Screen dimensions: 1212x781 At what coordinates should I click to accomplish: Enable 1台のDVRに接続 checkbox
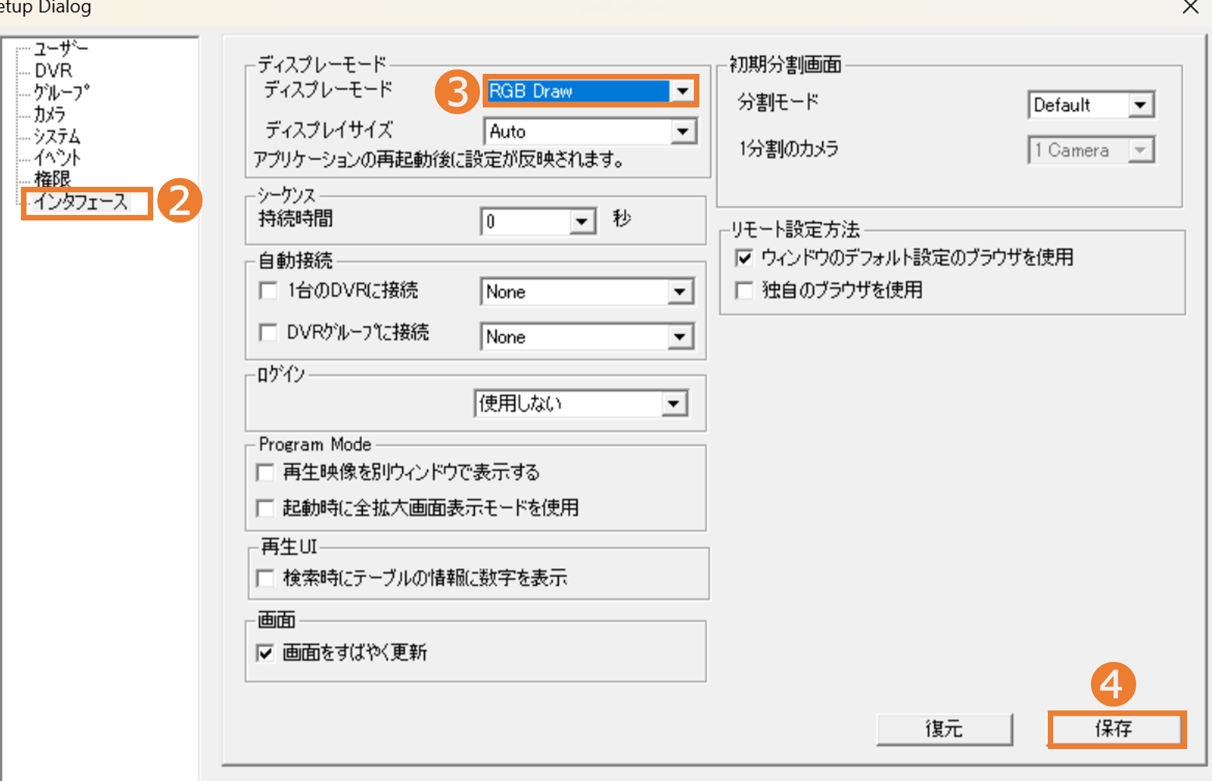point(268,290)
